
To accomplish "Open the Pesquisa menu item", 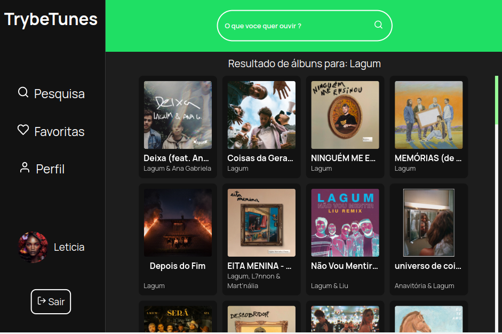I will (x=59, y=94).
